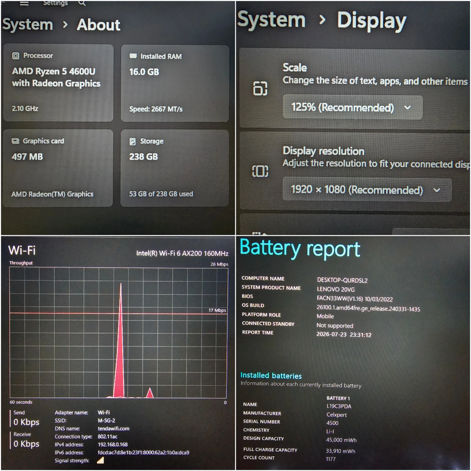Click battery name L19C3PDA
The image size is (471, 471).
pos(339,406)
